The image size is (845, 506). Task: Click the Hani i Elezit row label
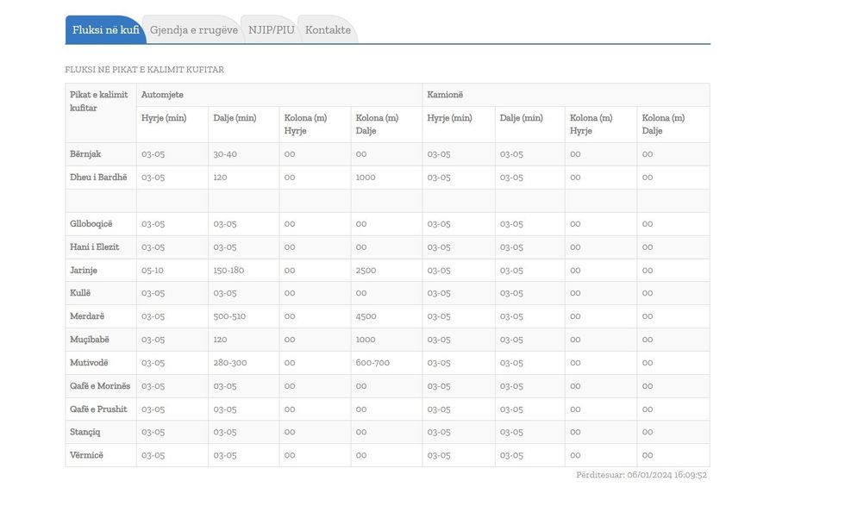click(94, 247)
